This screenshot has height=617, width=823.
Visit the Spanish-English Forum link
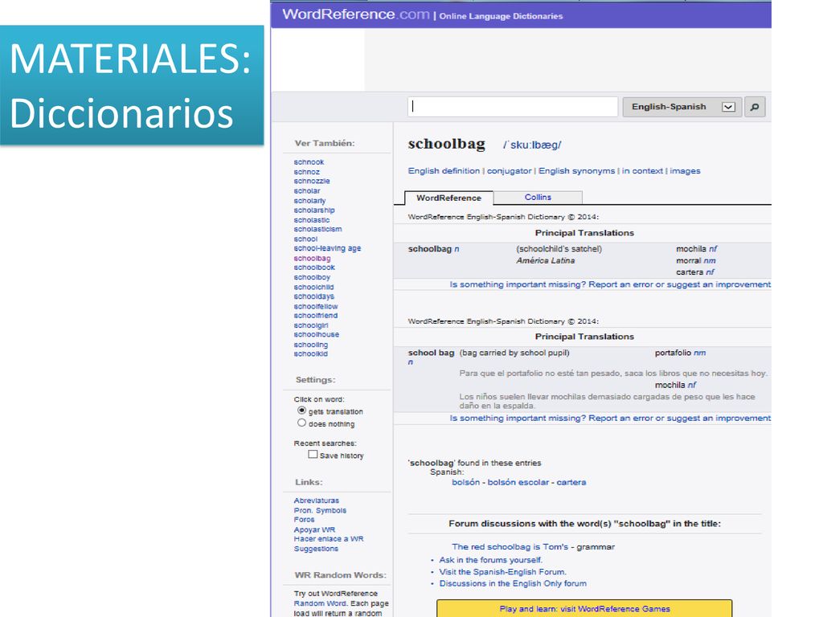coord(503,572)
